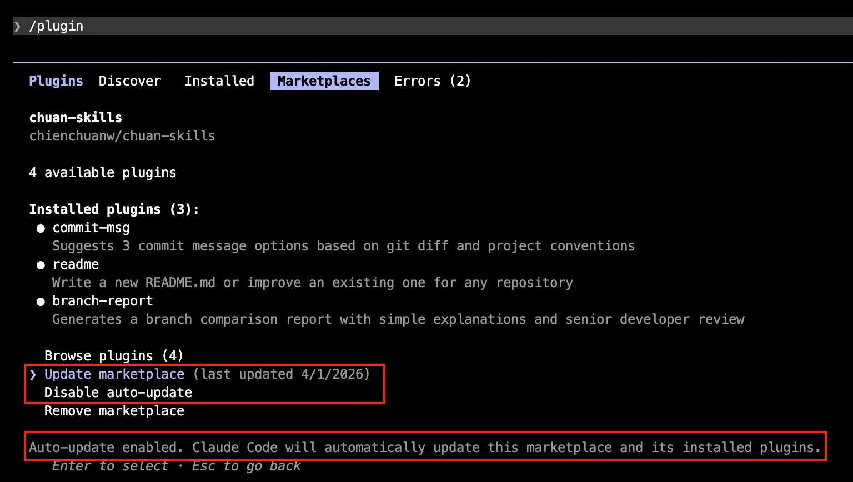Click the Plugins header label
This screenshot has width=853, height=482.
[x=56, y=81]
